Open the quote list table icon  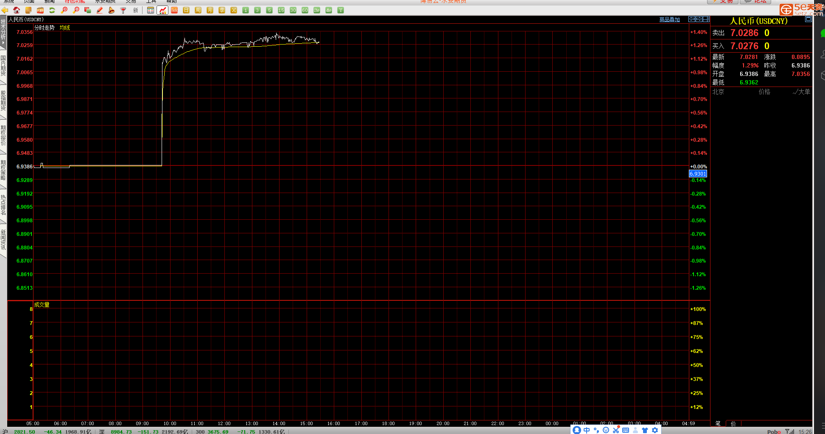(x=151, y=10)
